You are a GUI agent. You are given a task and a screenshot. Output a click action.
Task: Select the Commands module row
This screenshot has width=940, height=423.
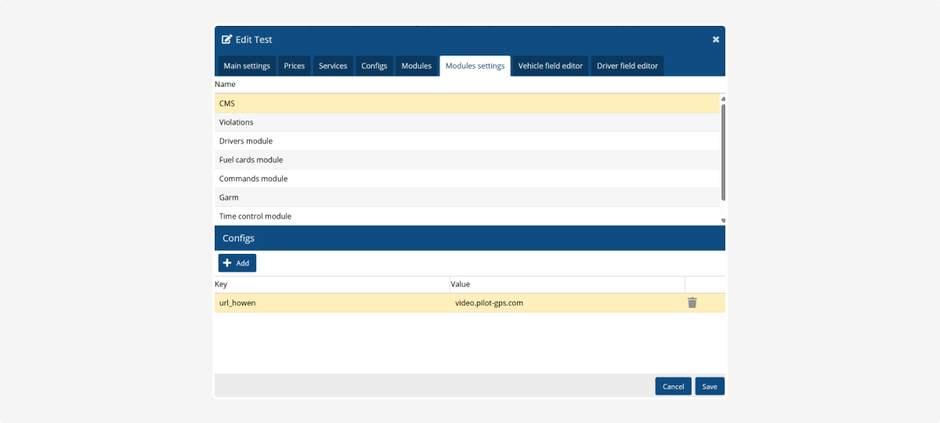click(x=467, y=179)
